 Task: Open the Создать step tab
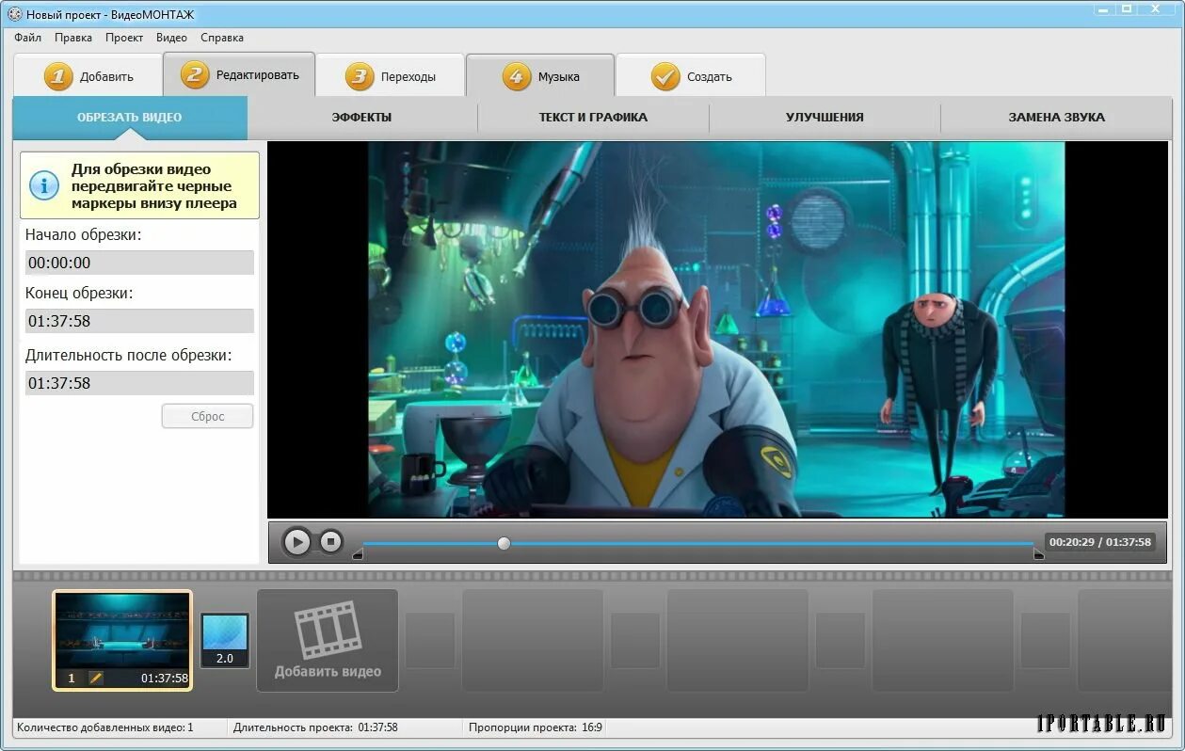pos(691,76)
